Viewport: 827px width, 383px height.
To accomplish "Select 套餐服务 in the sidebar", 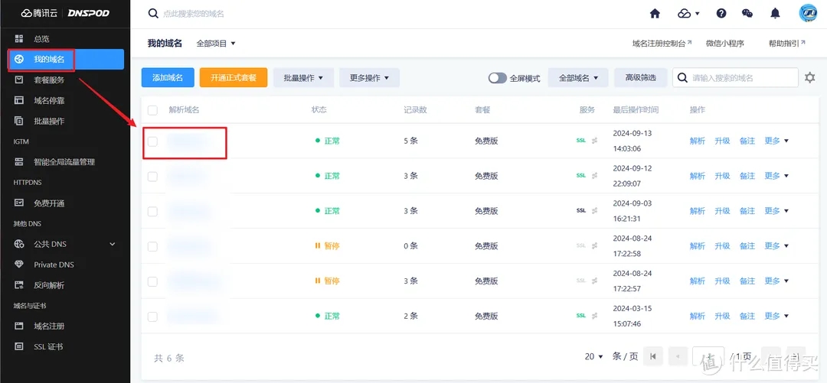I will (x=49, y=80).
